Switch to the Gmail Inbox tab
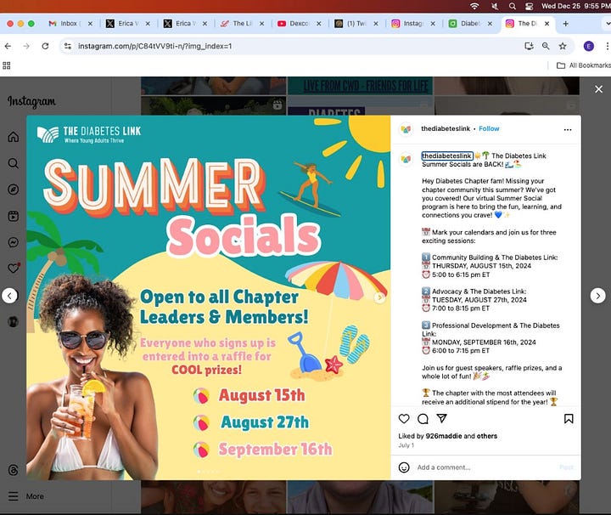The image size is (611, 515). pos(68,24)
